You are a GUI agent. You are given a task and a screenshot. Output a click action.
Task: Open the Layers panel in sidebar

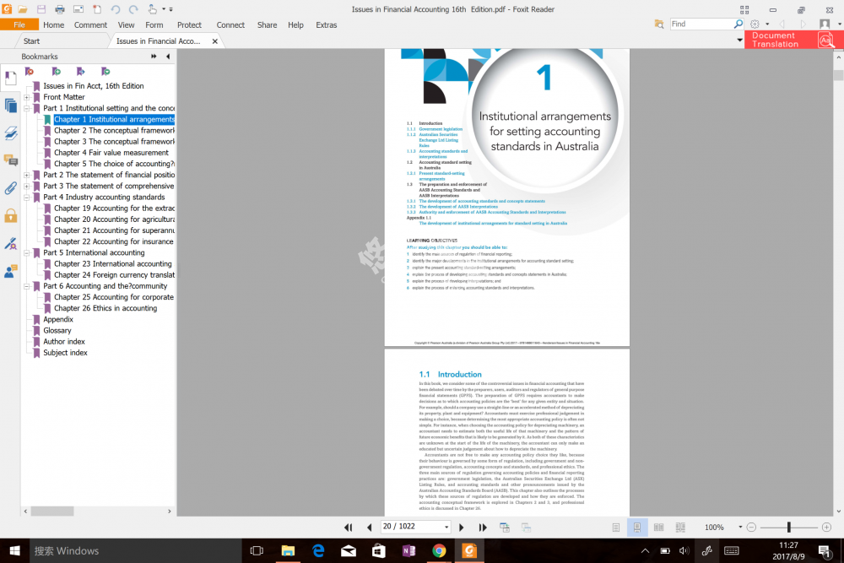pos(10,133)
